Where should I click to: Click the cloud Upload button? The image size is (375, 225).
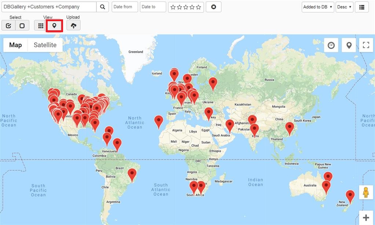[x=73, y=26]
